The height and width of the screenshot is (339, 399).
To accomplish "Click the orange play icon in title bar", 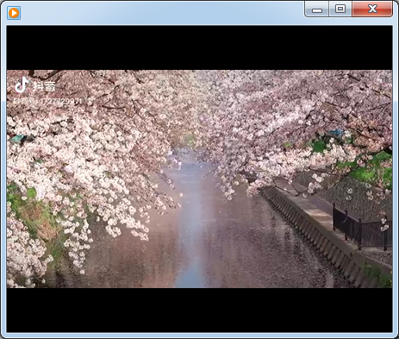I will pos(14,13).
